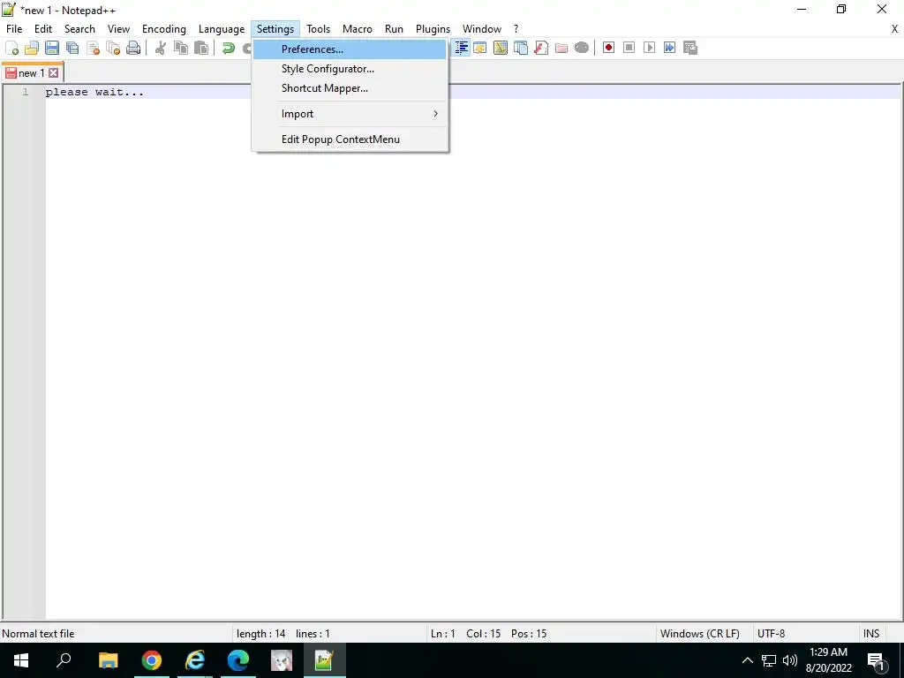Screen dimensions: 904x678
Task: Expand the Import submenu
Action: [350, 114]
